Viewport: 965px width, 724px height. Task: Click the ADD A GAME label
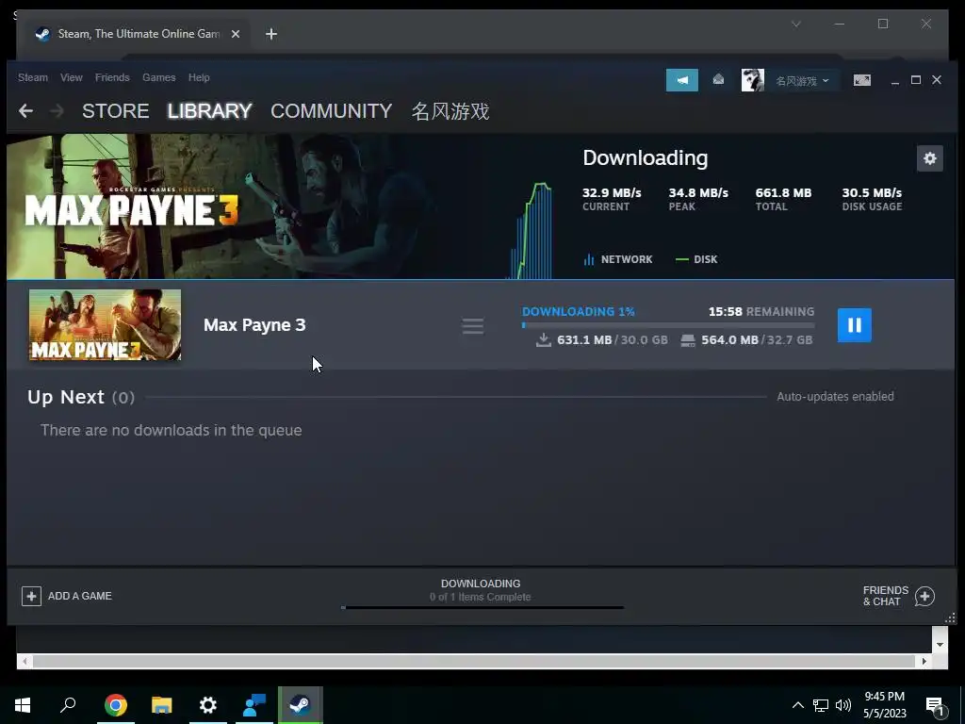click(x=80, y=596)
